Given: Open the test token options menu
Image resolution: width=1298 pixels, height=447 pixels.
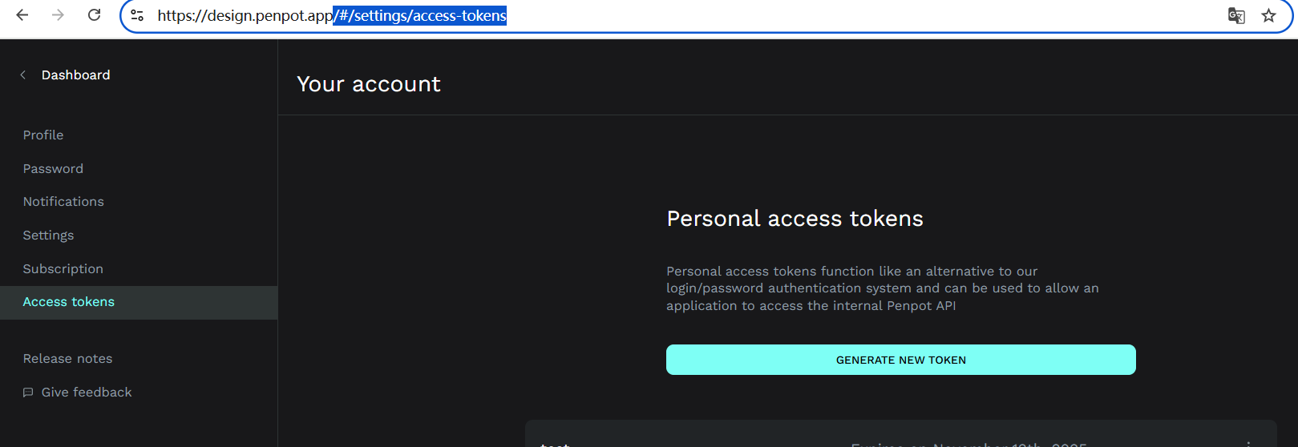Looking at the screenshot, I should click(1248, 443).
